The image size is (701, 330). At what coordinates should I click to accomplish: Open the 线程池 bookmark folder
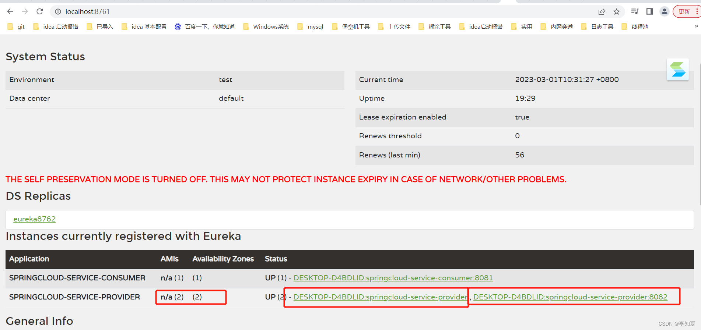click(635, 26)
